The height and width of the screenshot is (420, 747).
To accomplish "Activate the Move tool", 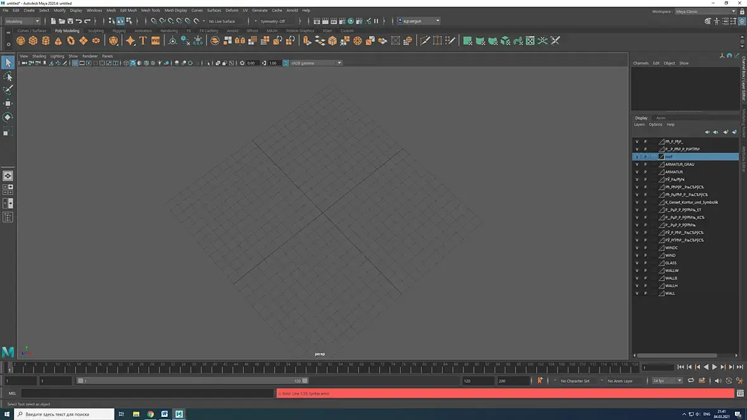I will [8, 103].
